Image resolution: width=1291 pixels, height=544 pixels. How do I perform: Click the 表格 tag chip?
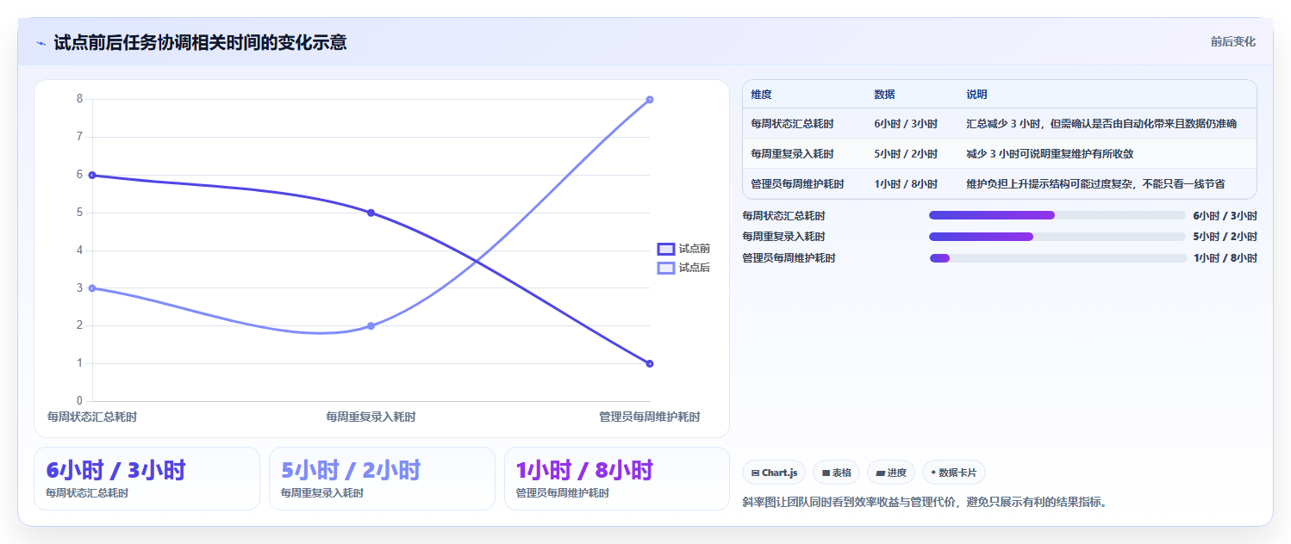pyautogui.click(x=836, y=473)
